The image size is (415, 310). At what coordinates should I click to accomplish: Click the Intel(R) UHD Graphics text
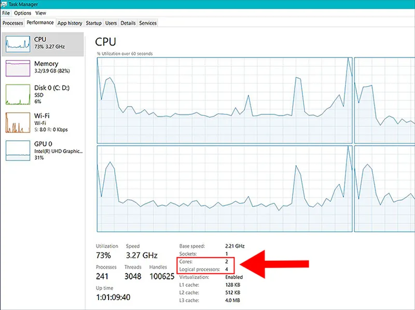(59, 151)
